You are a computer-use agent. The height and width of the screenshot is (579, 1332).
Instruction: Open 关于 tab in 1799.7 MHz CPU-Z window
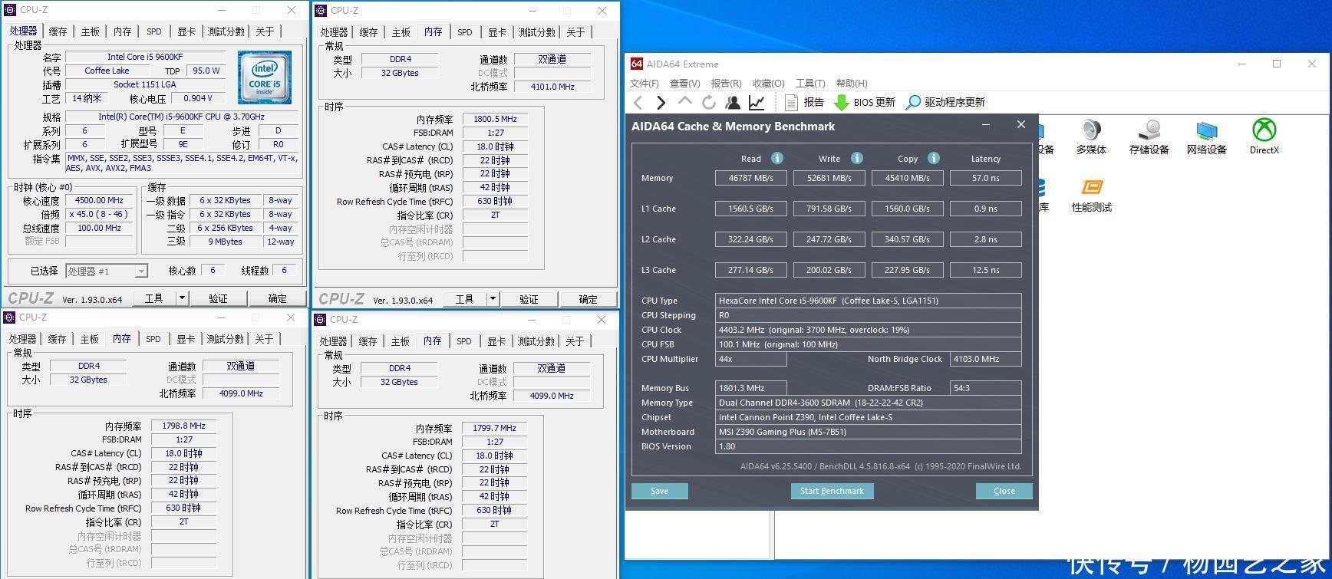[x=575, y=341]
